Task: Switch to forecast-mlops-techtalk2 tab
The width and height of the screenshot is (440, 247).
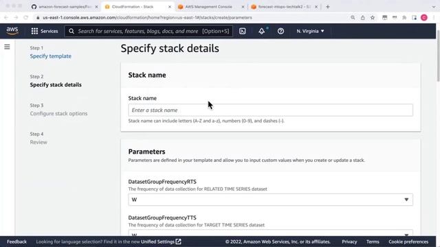Action: pos(284,7)
